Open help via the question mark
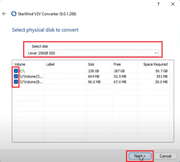The height and width of the screenshot is (162, 180). click(x=158, y=4)
